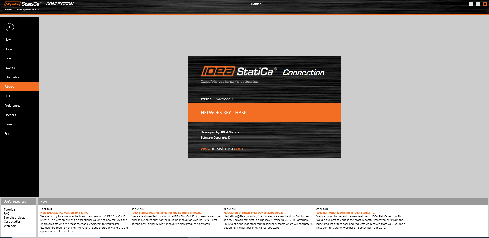Go to Preferences in the sidebar

pos(12,106)
